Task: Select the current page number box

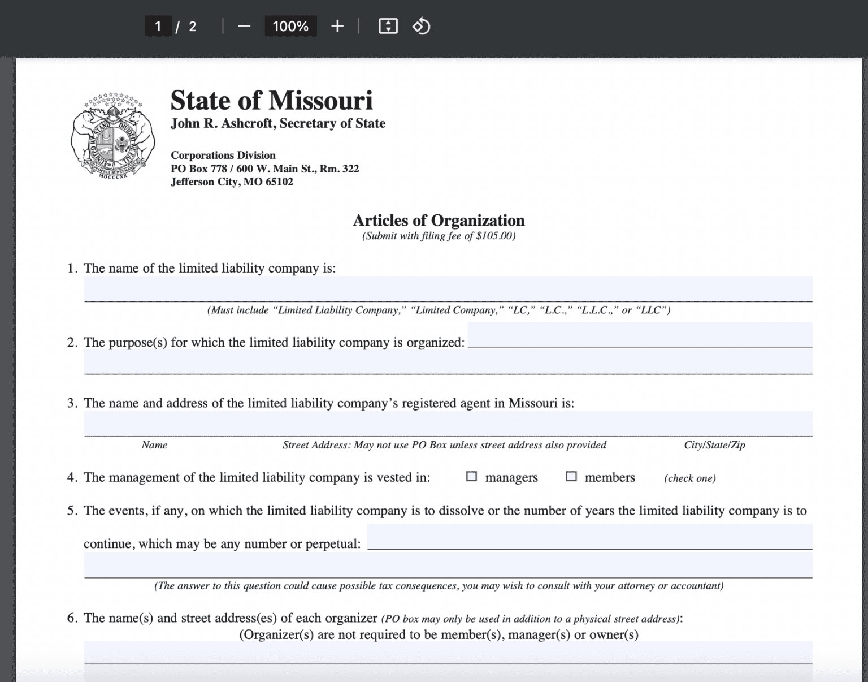Action: 158,27
